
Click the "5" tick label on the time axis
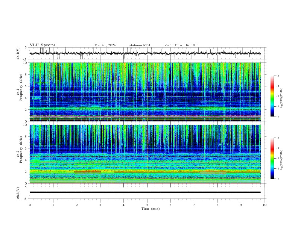coord(147,205)
